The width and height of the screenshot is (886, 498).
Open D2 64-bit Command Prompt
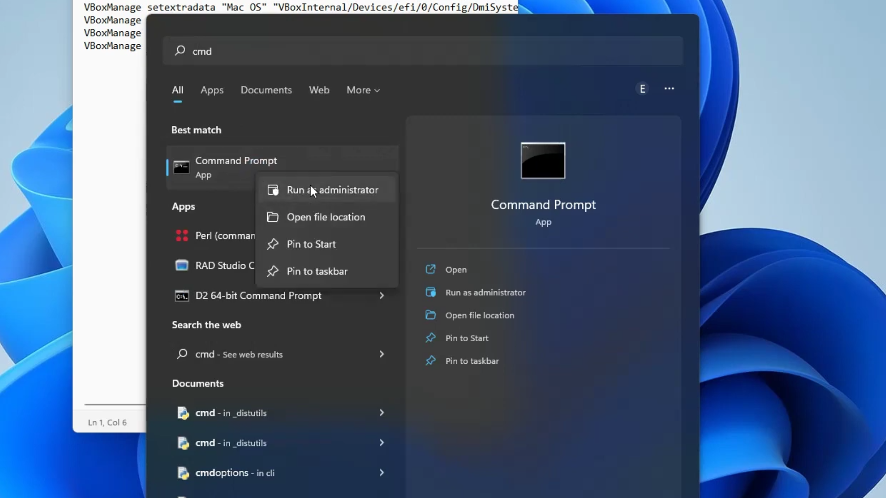click(257, 296)
